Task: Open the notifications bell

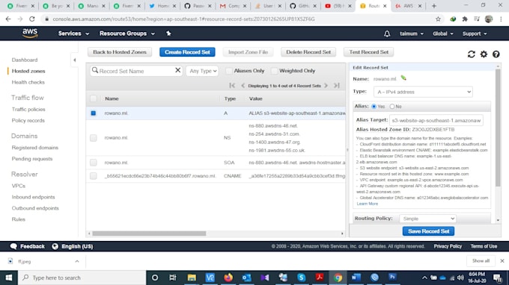Action: tap(387, 34)
